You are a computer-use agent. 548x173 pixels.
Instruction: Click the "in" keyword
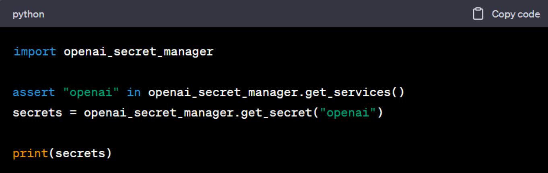click(x=134, y=93)
